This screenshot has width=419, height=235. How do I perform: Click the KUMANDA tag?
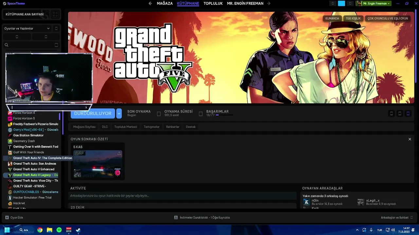332,19
